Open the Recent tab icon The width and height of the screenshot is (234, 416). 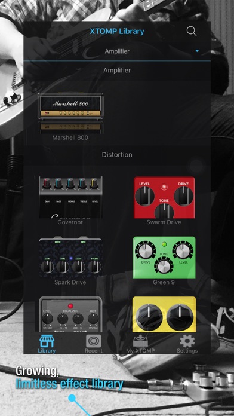[x=94, y=341]
